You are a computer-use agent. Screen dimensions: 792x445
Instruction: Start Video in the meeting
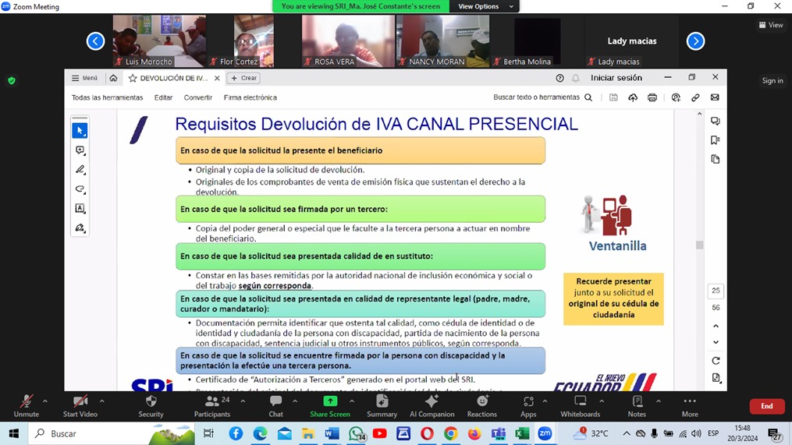tap(80, 405)
